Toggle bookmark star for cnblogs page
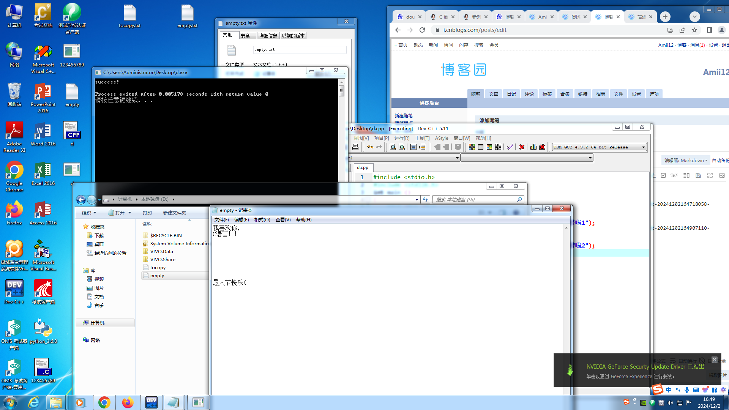This screenshot has height=410, width=729. (694, 30)
